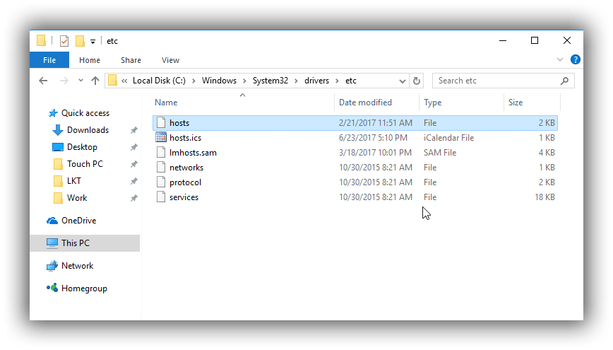Expand subfolders arrow after Local Disk (C:)

[x=194, y=81]
